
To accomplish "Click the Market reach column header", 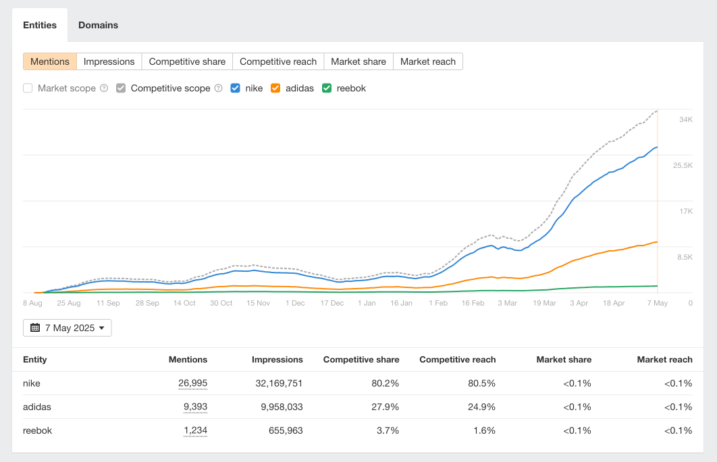I will pos(665,359).
